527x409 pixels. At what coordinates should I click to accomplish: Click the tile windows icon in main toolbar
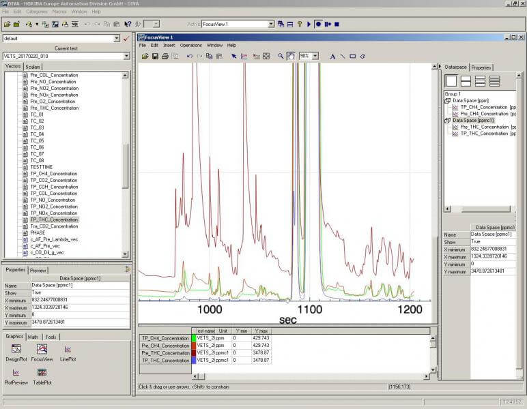pos(290,24)
